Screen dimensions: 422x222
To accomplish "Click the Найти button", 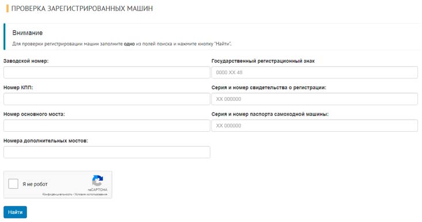I will click(x=16, y=212).
